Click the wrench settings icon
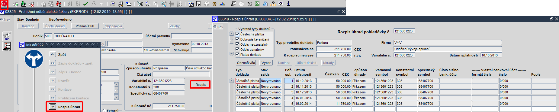 94,4
